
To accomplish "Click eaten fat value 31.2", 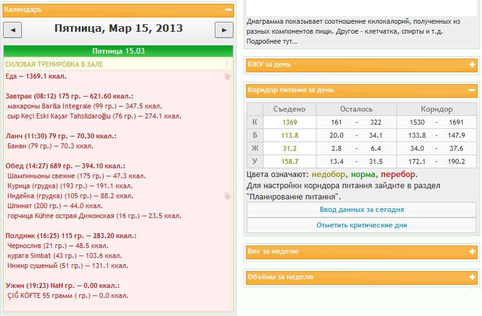I will point(290,148).
